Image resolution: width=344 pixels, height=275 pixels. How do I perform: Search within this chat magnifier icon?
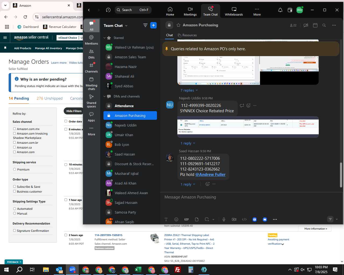click(324, 25)
